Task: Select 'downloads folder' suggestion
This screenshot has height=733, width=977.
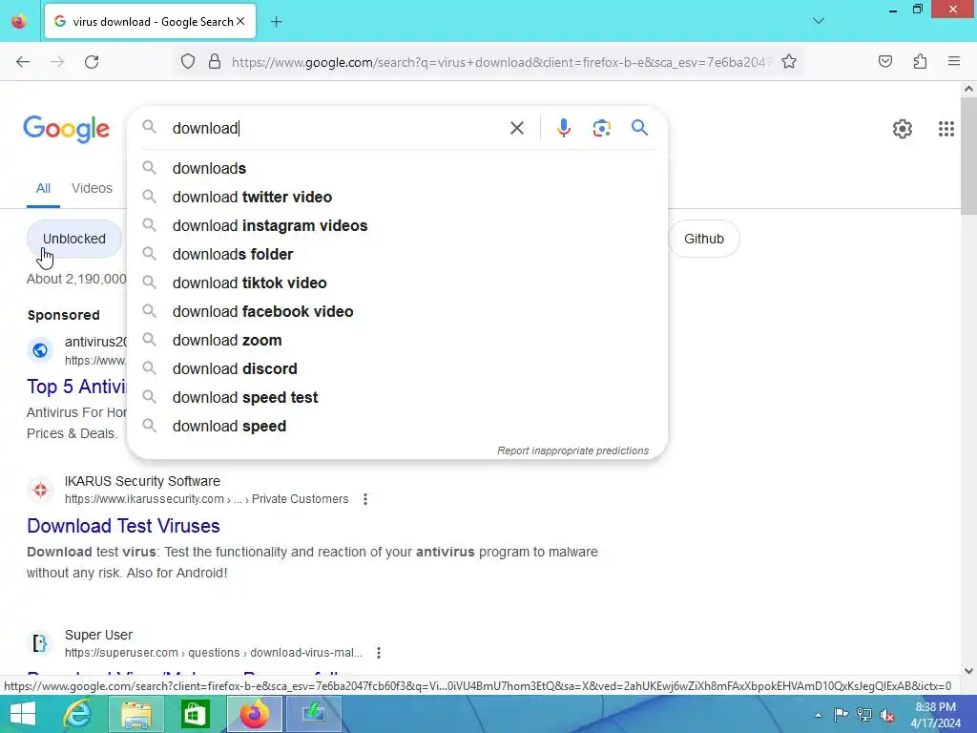Action: [x=398, y=254]
